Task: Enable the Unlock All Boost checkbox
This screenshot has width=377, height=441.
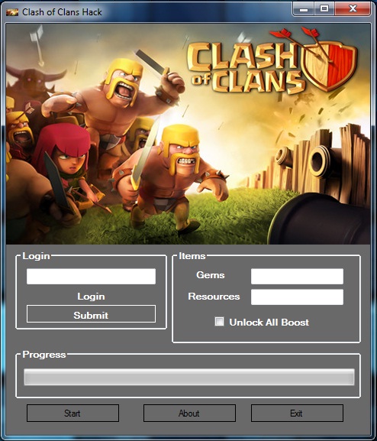Action: pyautogui.click(x=219, y=322)
